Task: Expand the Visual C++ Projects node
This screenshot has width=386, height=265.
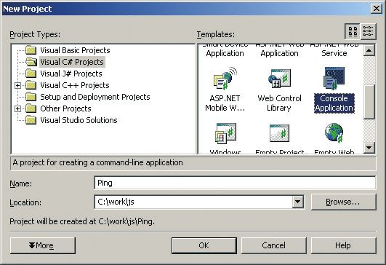Action: pos(17,85)
